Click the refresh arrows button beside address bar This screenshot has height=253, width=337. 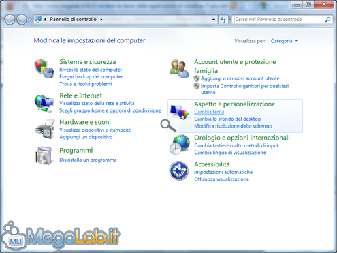tap(223, 20)
